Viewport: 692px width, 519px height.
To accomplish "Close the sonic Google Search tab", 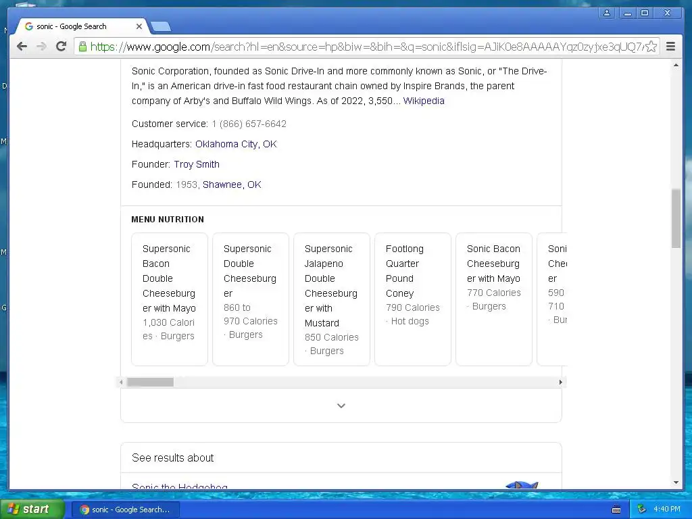I will pyautogui.click(x=139, y=26).
